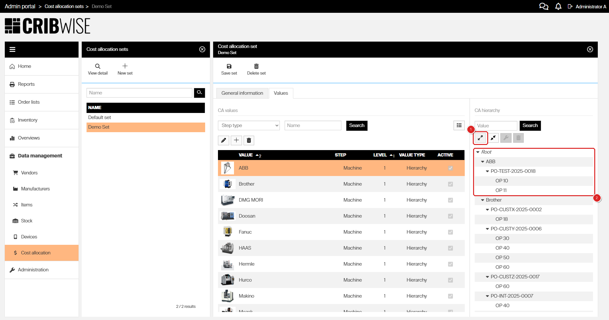Toggle the Active checkbox for Hermle
The width and height of the screenshot is (609, 320).
pos(450,264)
